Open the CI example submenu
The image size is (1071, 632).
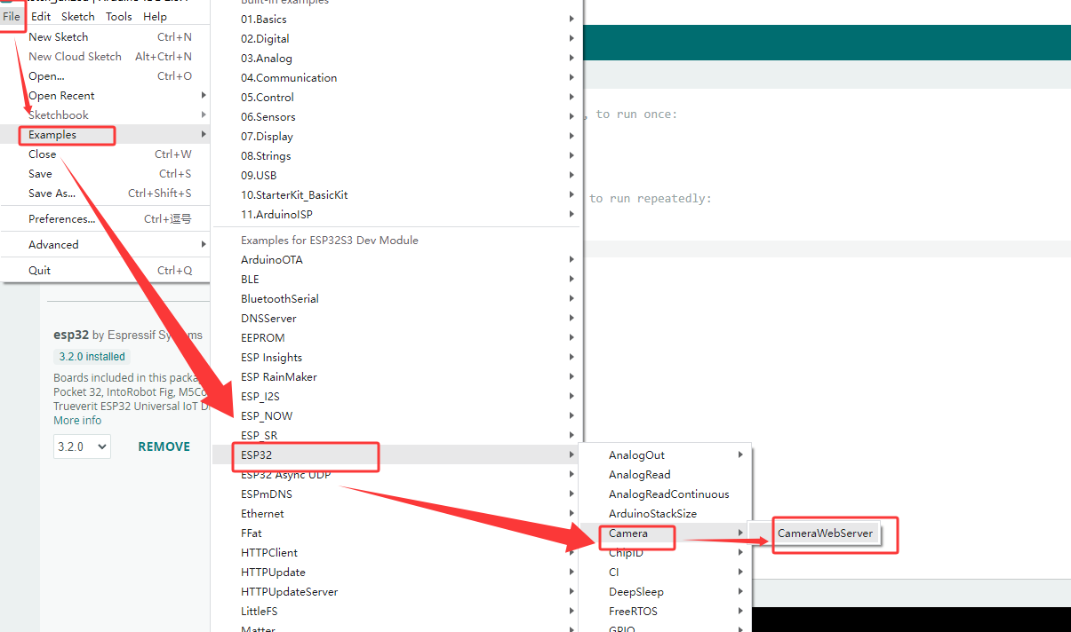coord(666,573)
